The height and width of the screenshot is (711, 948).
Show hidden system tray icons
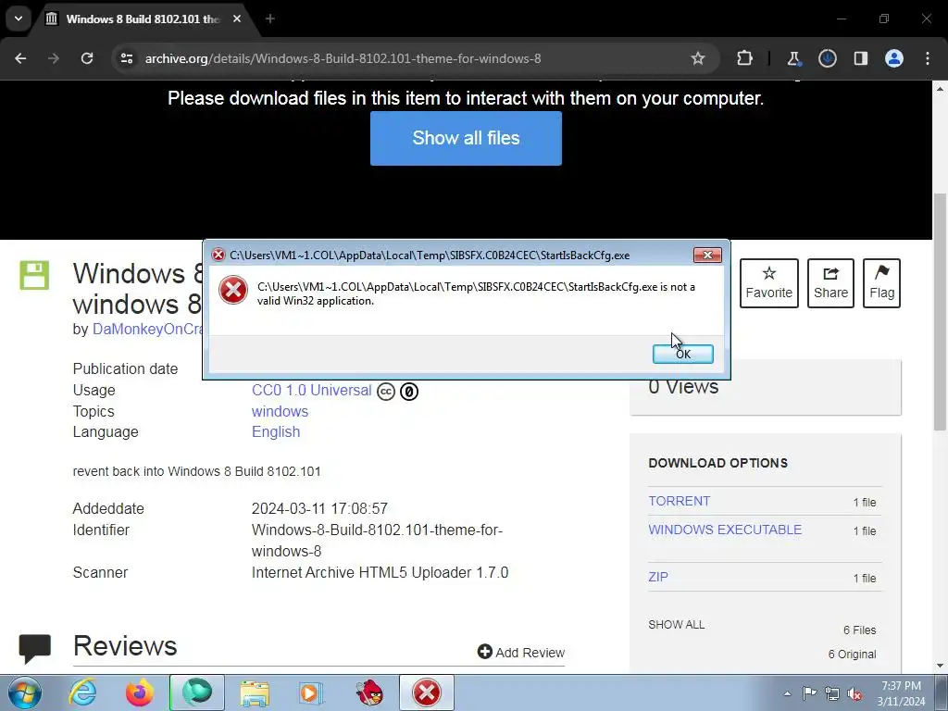click(787, 693)
